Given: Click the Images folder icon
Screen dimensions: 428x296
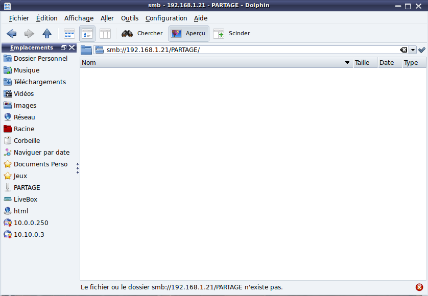Looking at the screenshot, I should [x=8, y=105].
